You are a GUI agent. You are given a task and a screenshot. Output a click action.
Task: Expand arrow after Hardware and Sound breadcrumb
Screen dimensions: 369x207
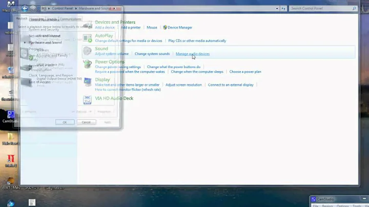point(114,9)
